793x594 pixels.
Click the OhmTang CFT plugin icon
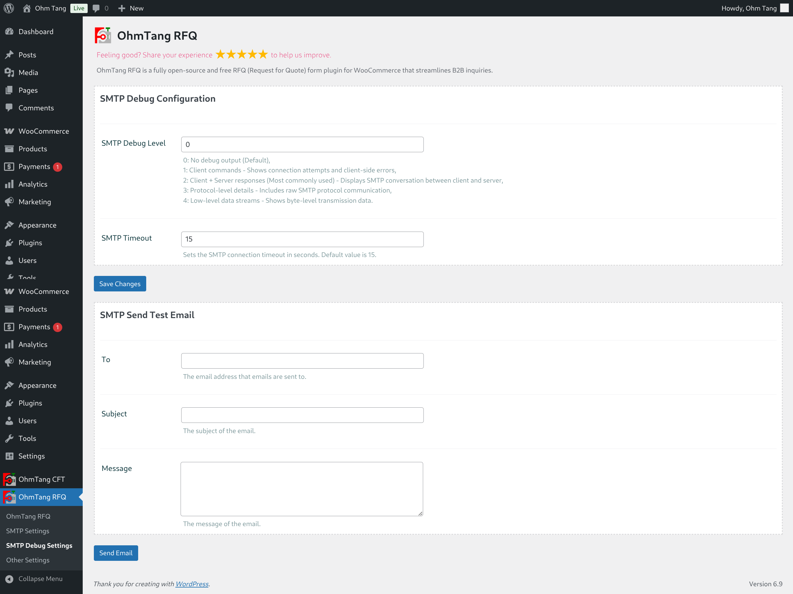[10, 479]
